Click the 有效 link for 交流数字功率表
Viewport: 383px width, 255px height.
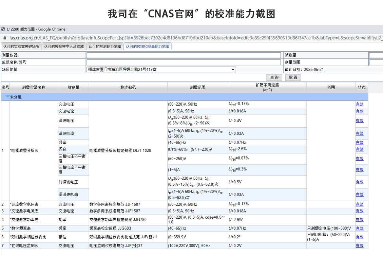[359, 220]
